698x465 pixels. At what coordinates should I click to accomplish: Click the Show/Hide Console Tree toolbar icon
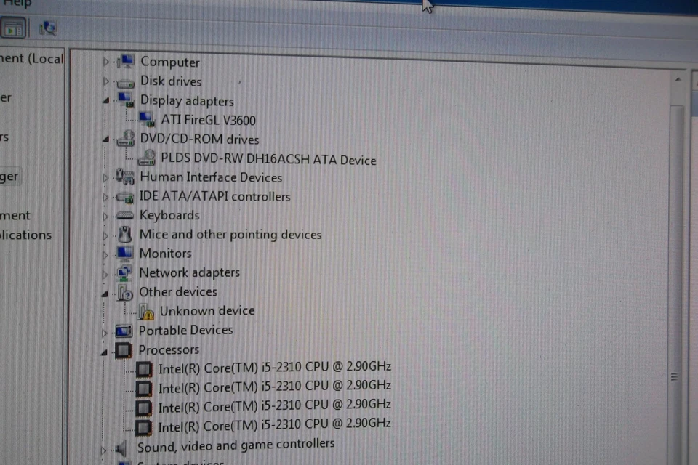(x=14, y=29)
